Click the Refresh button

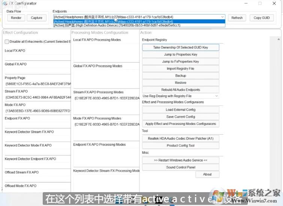[237, 18]
